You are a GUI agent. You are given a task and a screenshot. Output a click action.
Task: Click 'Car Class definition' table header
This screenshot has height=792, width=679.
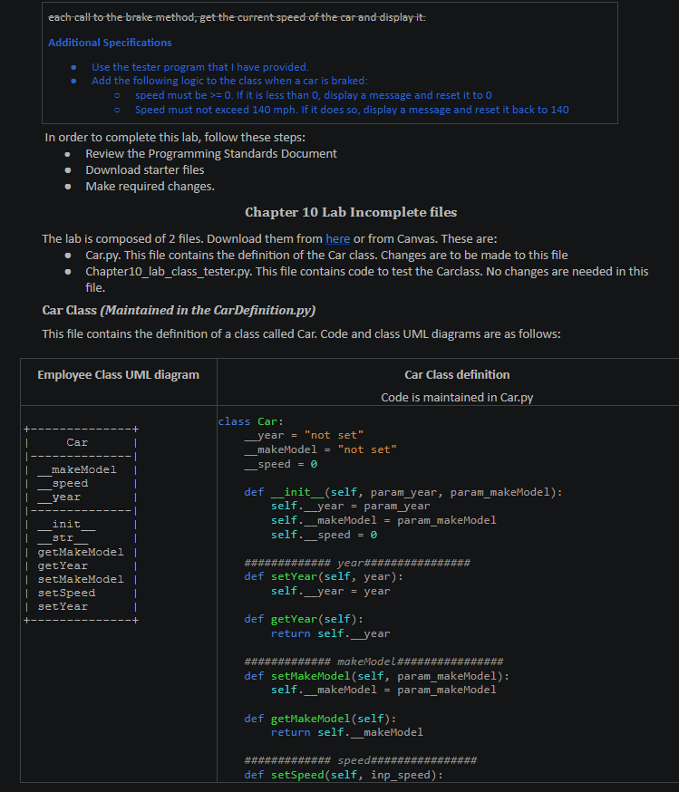click(x=457, y=375)
